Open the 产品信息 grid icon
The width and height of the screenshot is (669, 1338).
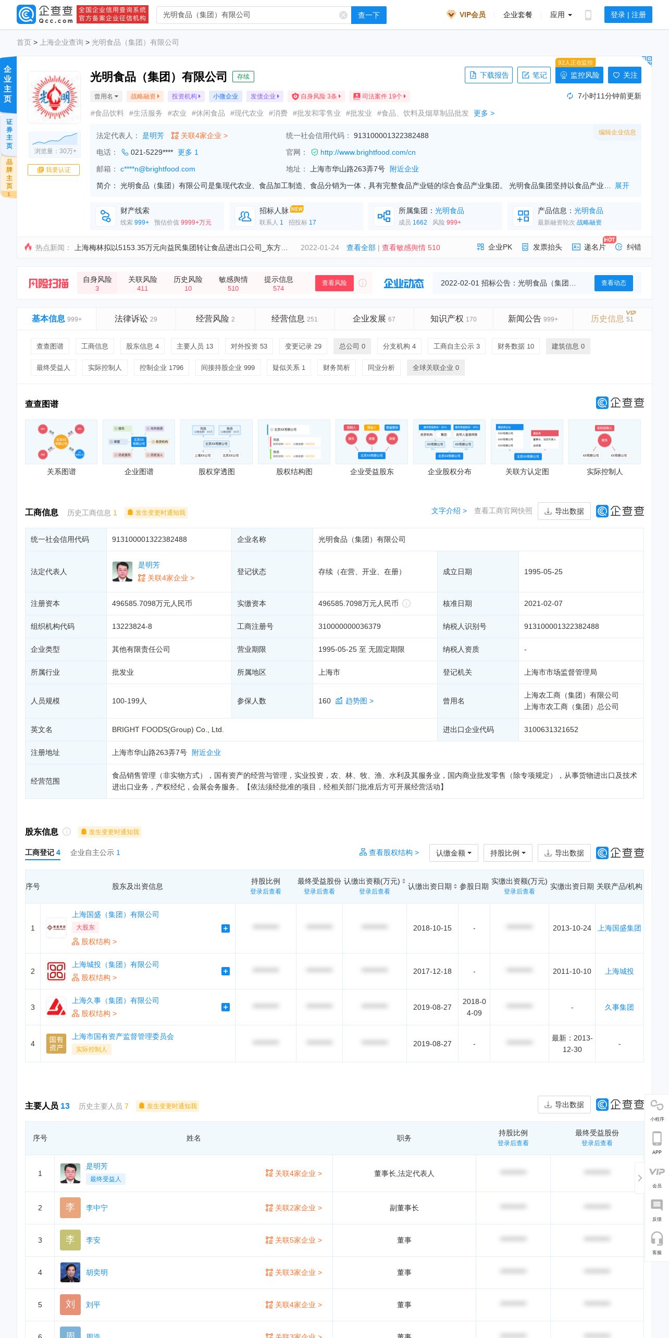(x=523, y=216)
